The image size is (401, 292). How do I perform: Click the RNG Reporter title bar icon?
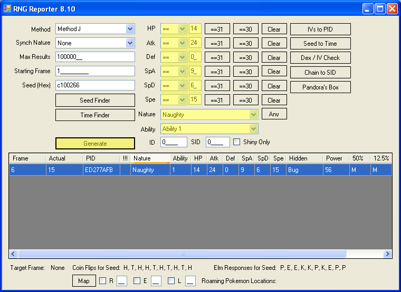point(7,8)
